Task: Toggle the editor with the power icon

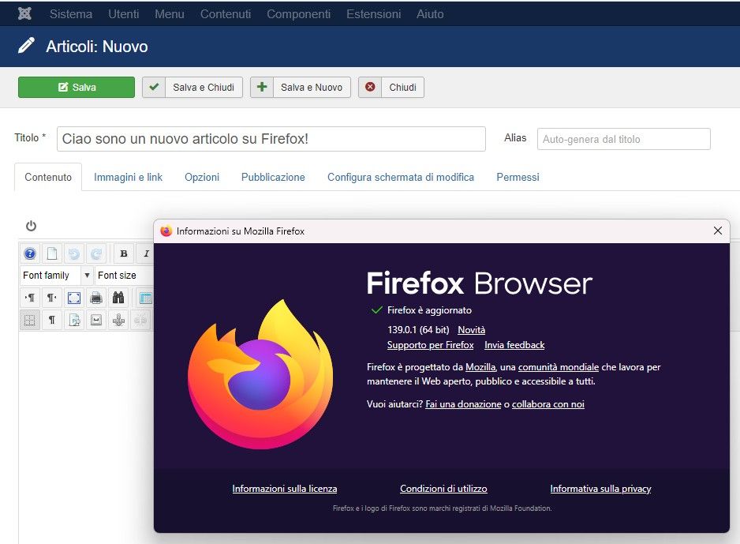Action: pyautogui.click(x=31, y=226)
